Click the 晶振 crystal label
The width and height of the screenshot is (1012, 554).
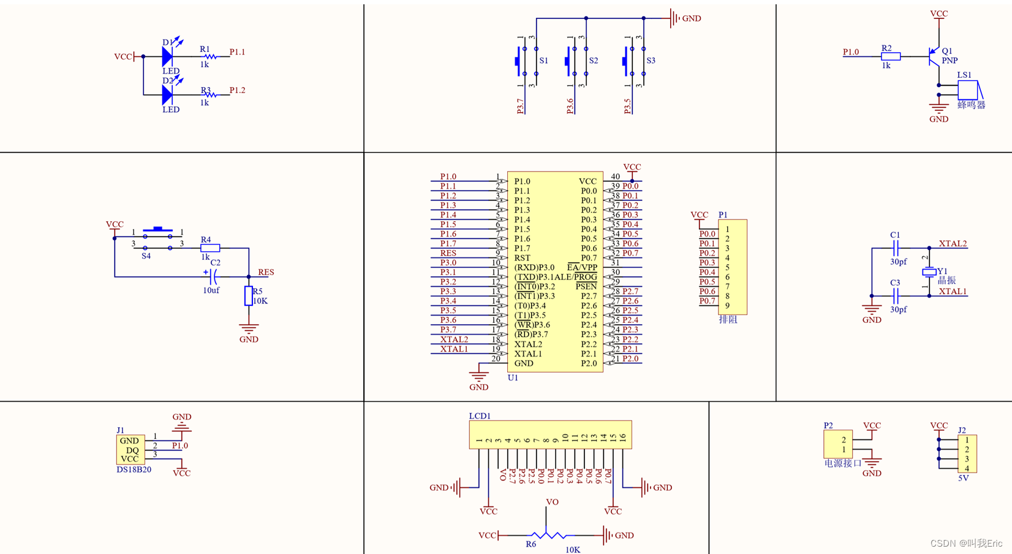(x=946, y=280)
